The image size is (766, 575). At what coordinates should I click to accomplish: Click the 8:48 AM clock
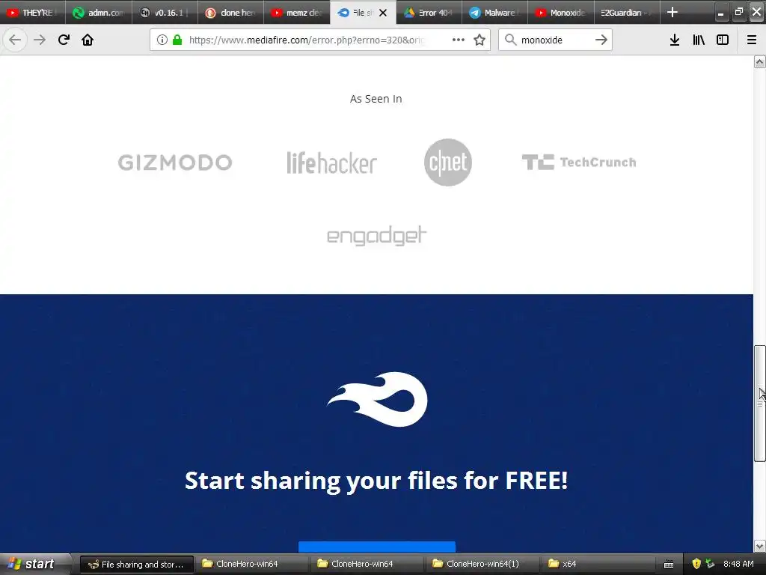738,565
